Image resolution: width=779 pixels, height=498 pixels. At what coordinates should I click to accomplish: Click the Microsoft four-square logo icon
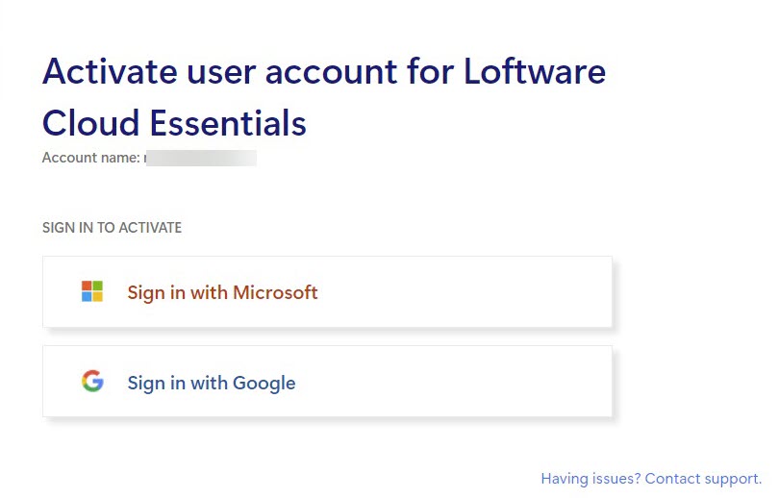pos(92,291)
